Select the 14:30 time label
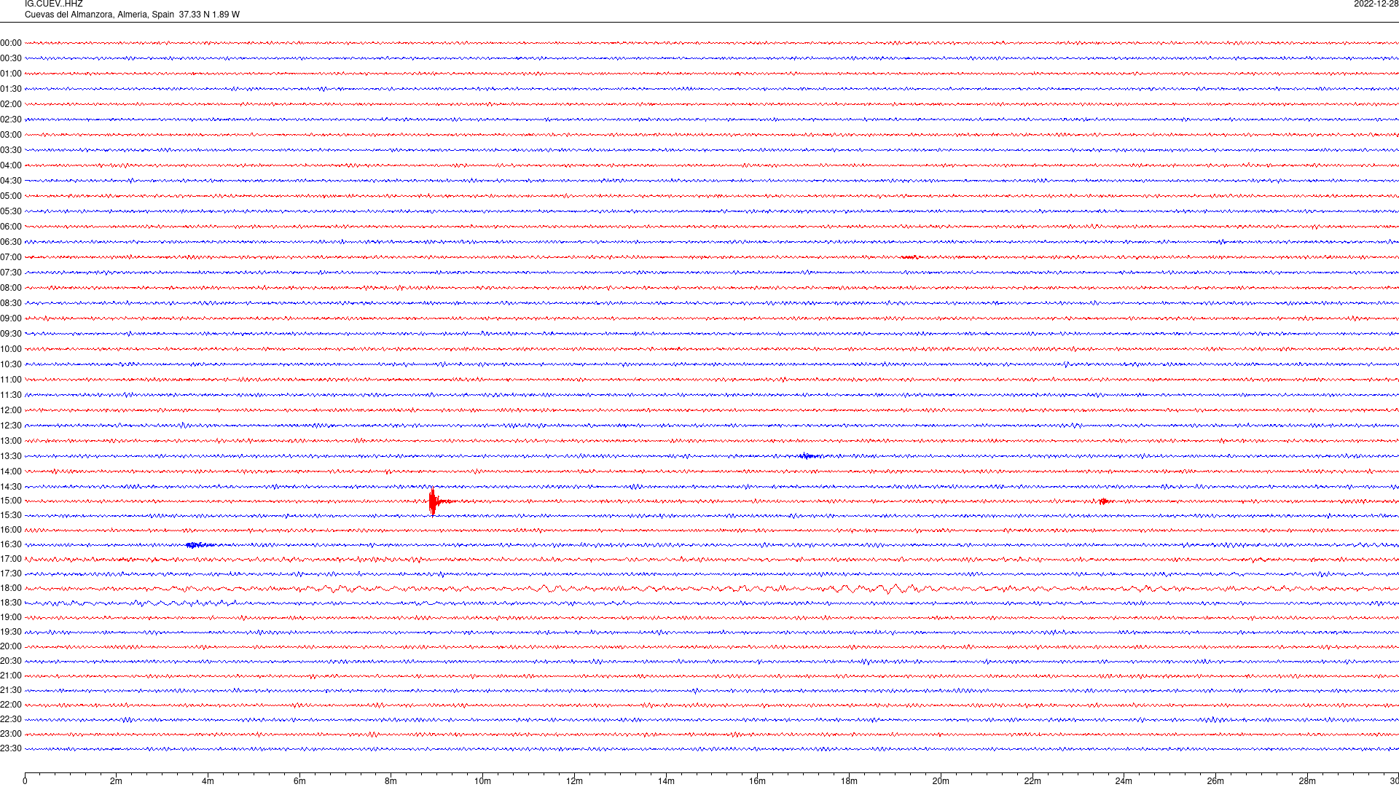The width and height of the screenshot is (1399, 787). [x=11, y=487]
